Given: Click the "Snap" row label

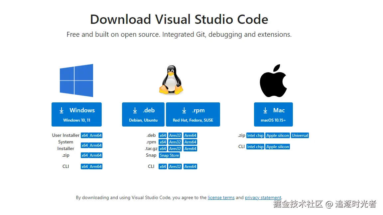Looking at the screenshot, I should 151,155.
